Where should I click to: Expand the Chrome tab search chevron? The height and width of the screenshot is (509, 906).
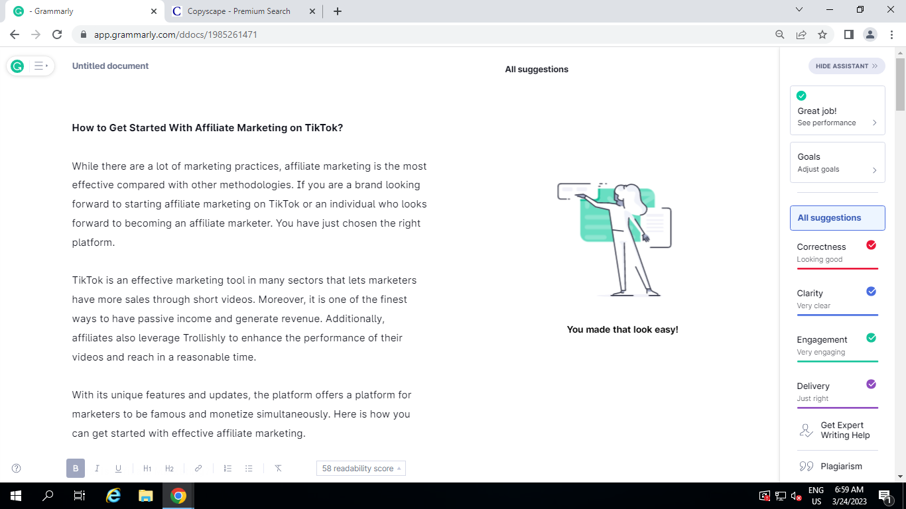799,10
